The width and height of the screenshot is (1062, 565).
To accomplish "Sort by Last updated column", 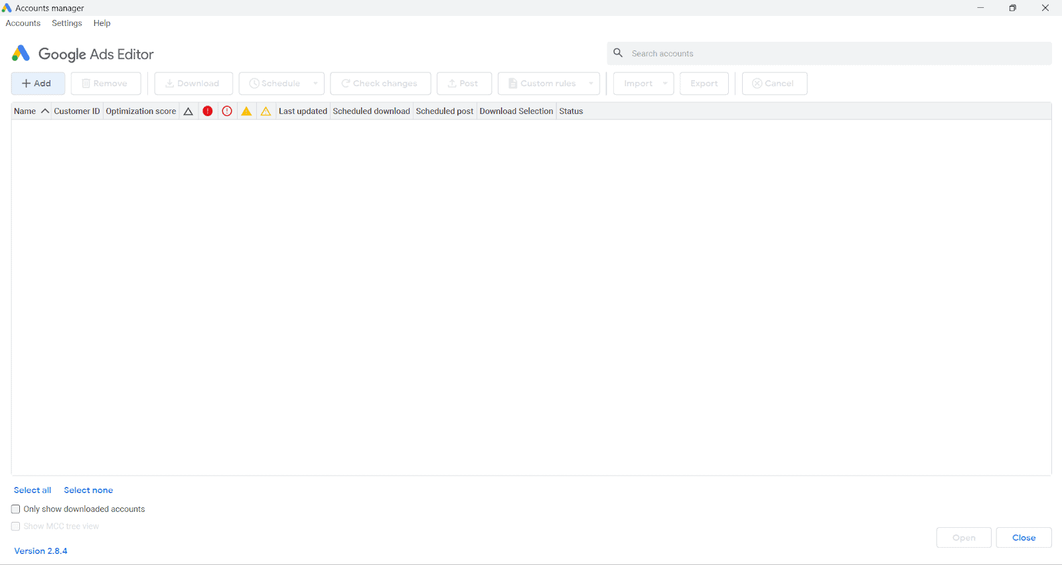I will tap(303, 111).
